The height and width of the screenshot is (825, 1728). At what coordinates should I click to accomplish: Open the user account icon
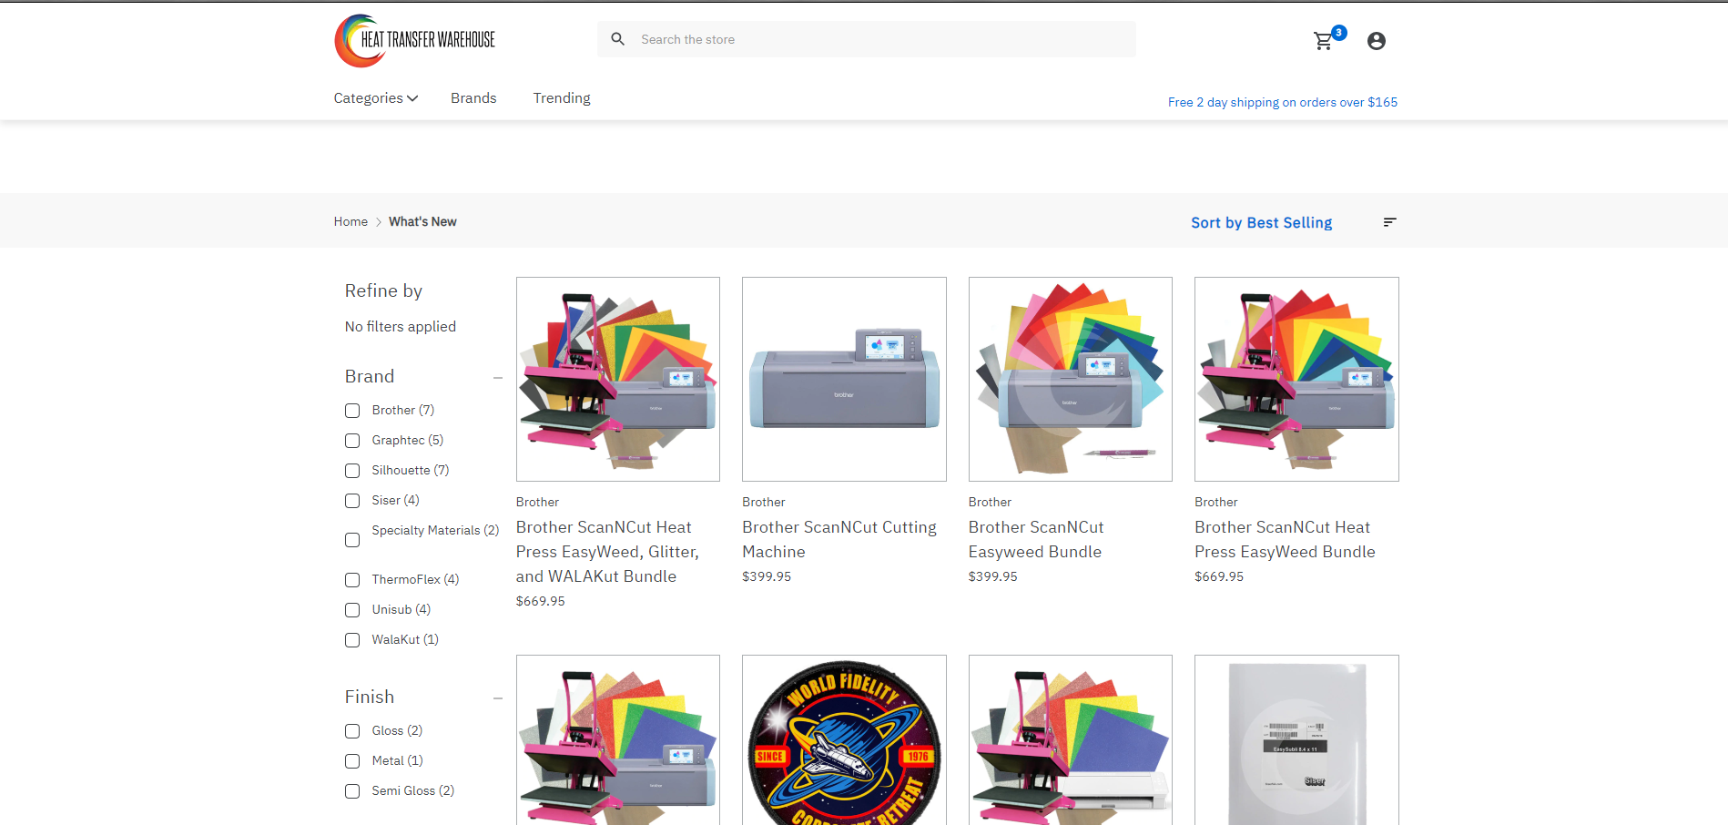point(1377,41)
